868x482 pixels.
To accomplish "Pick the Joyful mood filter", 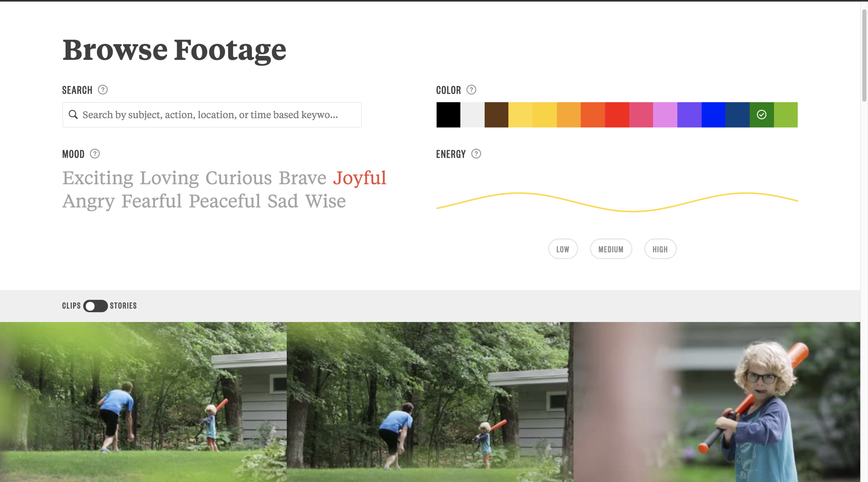I will click(359, 178).
